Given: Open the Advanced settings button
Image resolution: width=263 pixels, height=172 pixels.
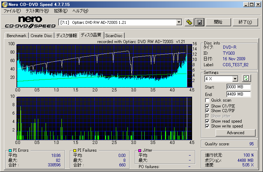Looking at the screenshot, I should [236, 133].
